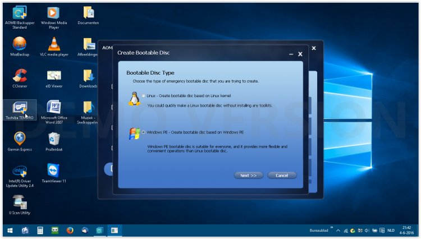Click Firefox icon in the taskbar
The width and height of the screenshot is (421, 239).
tap(70, 231)
